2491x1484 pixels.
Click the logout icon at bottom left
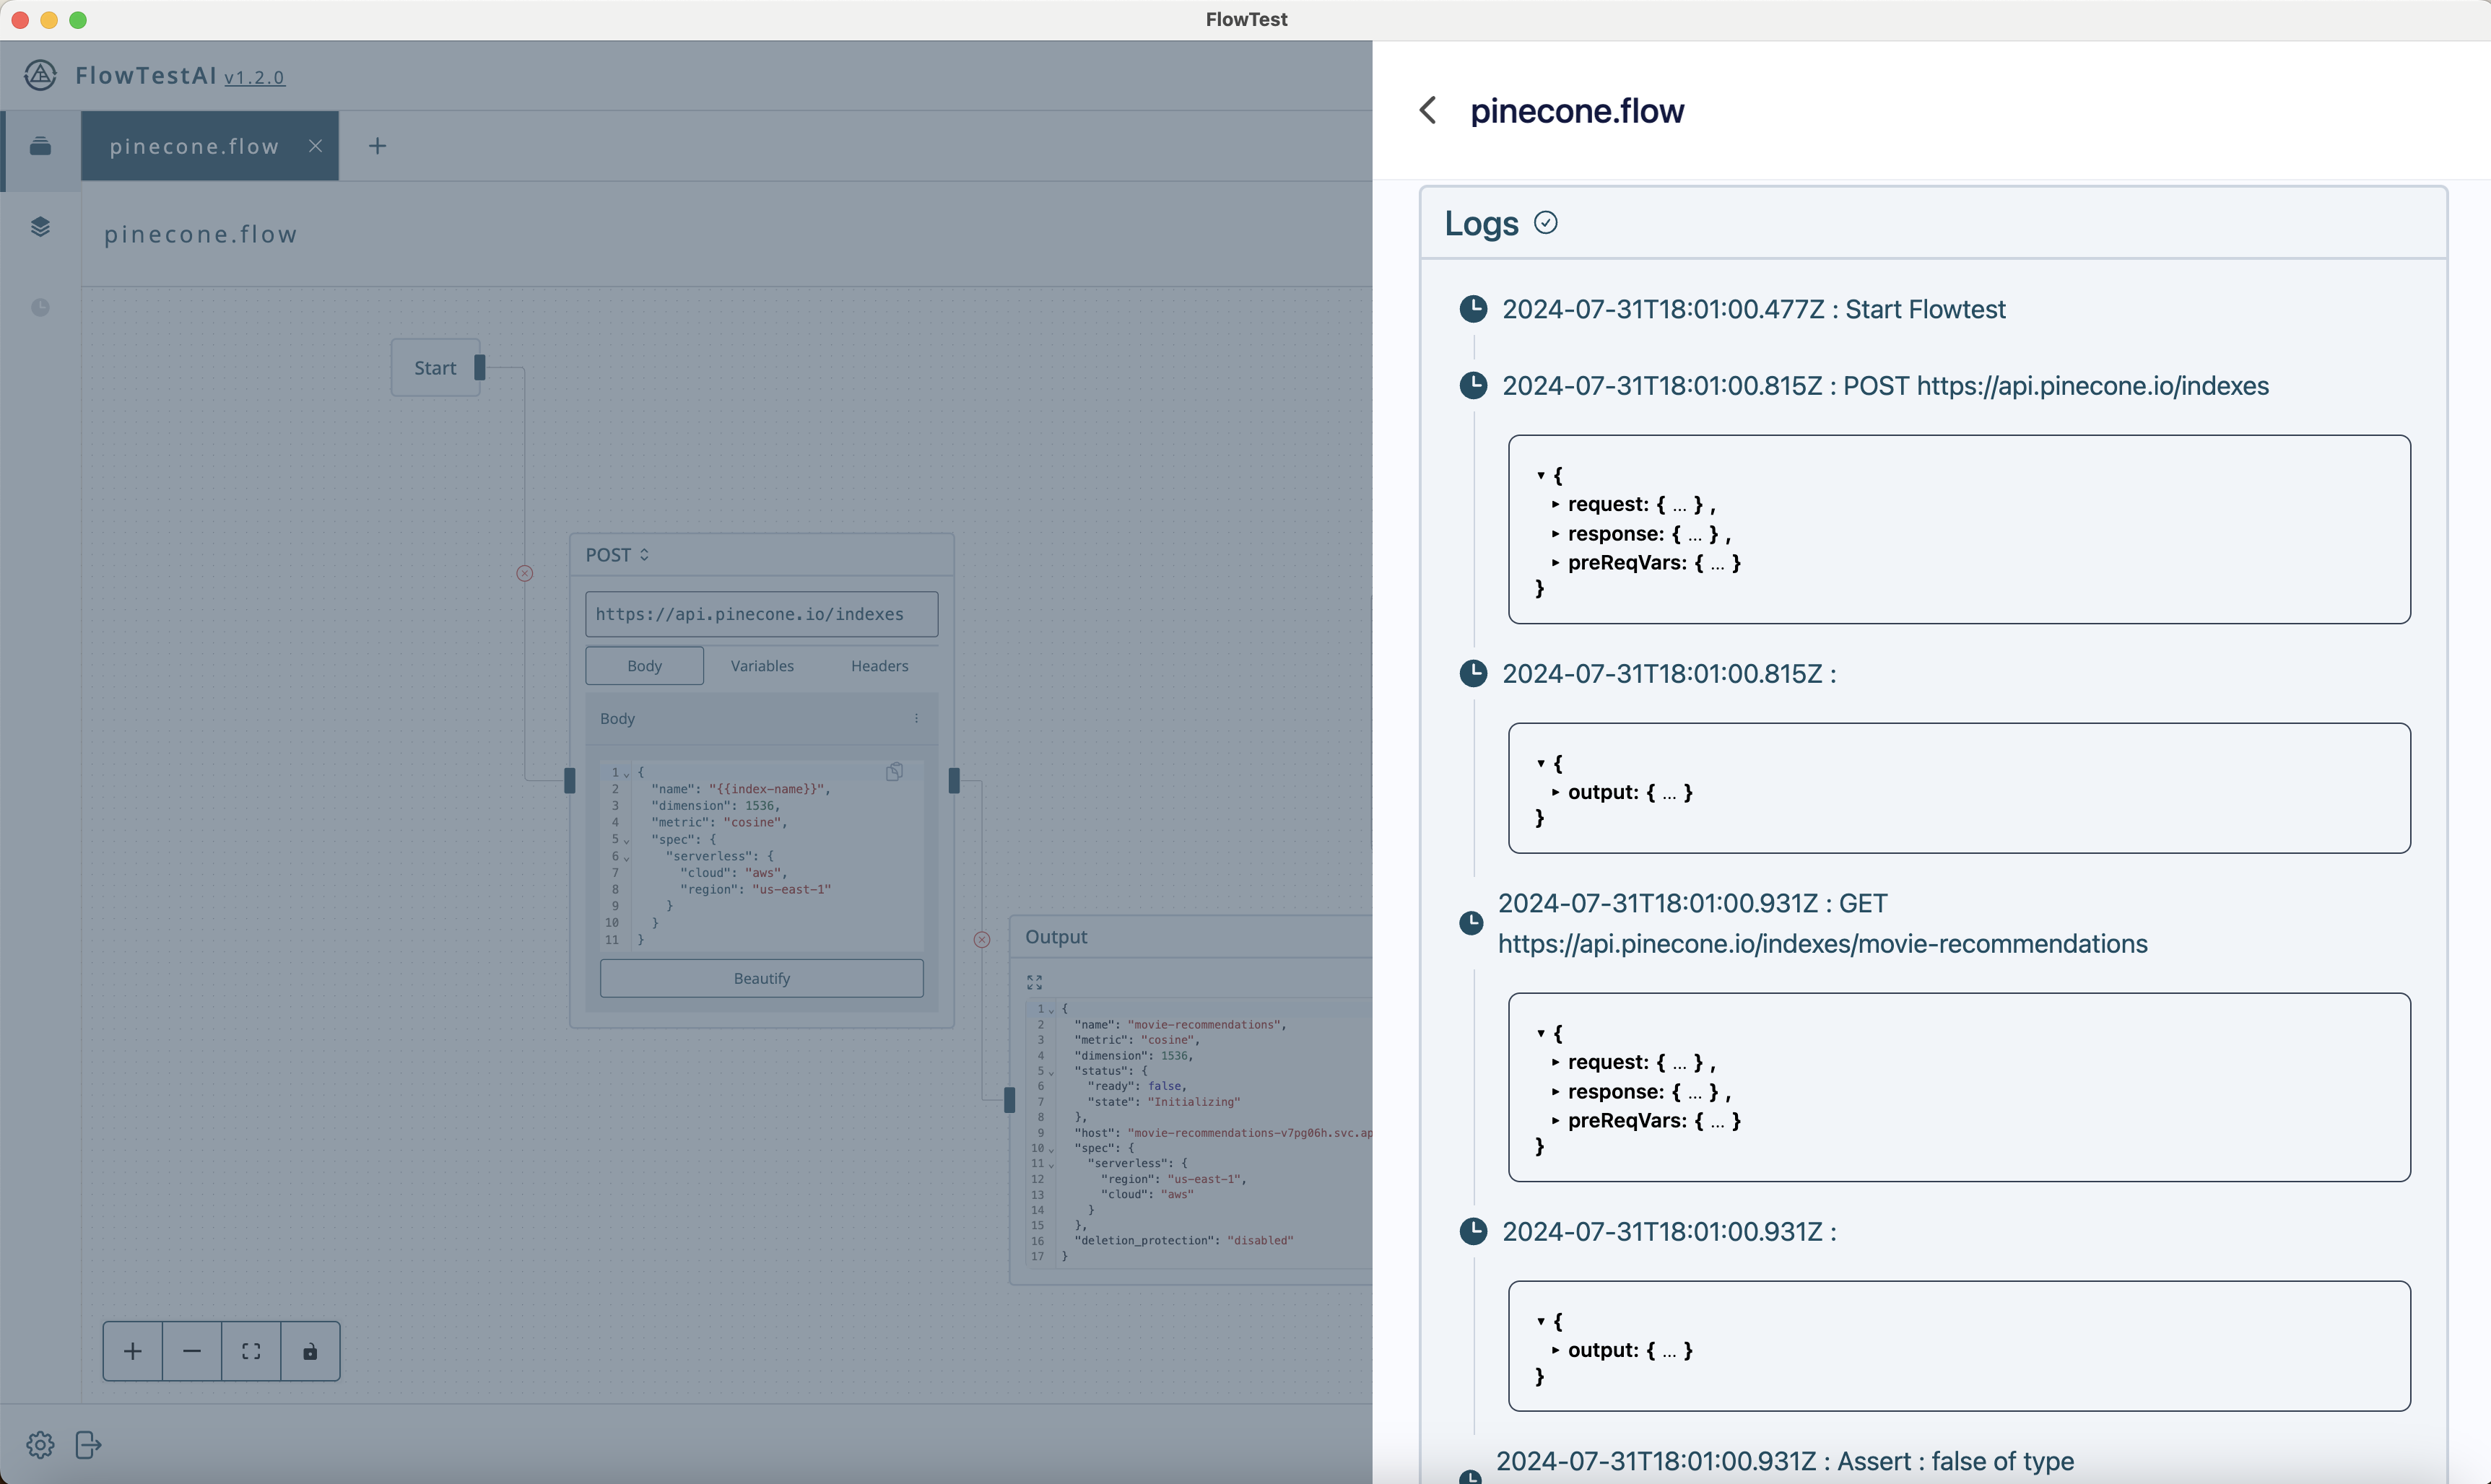[x=88, y=1444]
